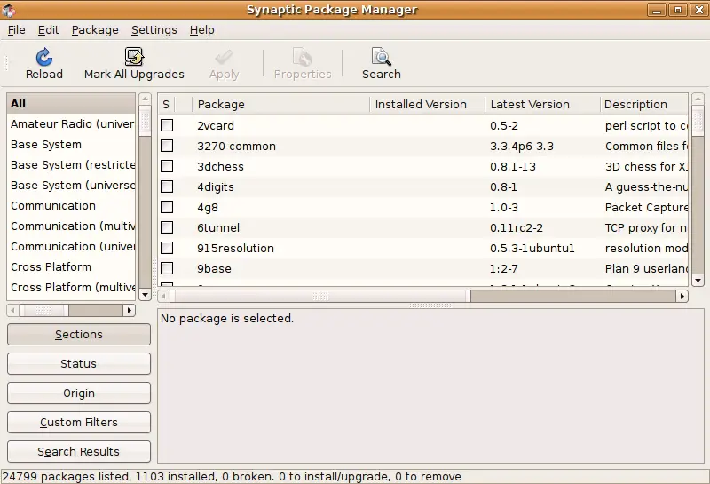710x484 pixels.
Task: Switch to the Origin filter button
Action: pyautogui.click(x=79, y=393)
